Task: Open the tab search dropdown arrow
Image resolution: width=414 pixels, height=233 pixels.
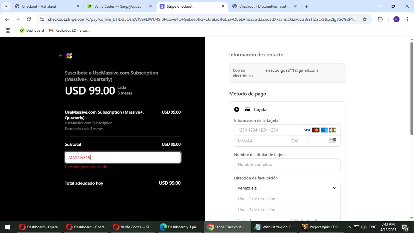Action: (6, 6)
